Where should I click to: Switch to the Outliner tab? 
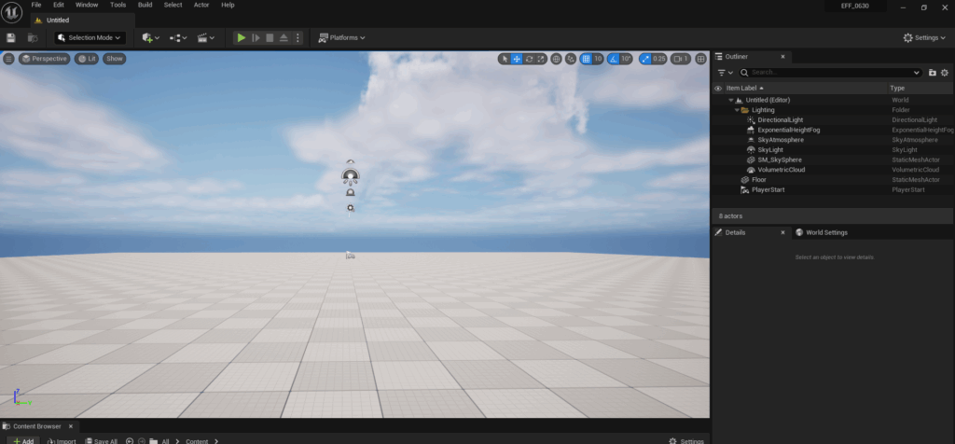pyautogui.click(x=737, y=57)
